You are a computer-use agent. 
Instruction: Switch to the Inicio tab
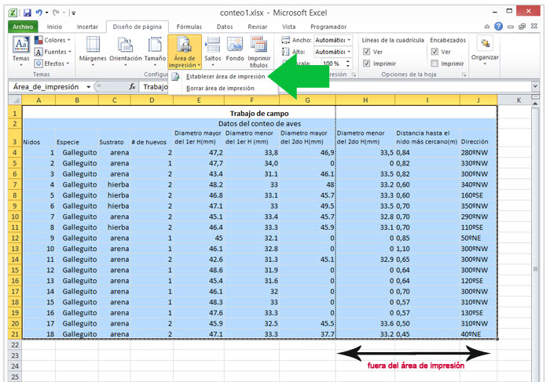click(x=54, y=27)
